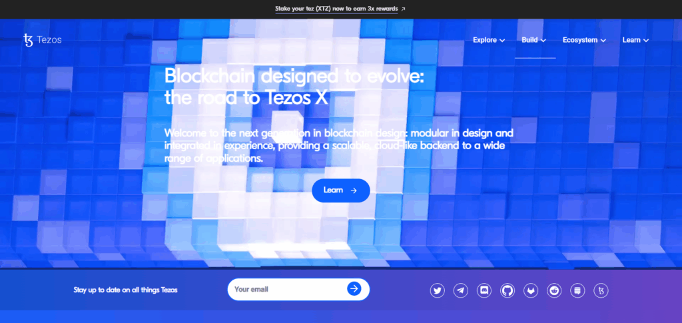Click the circled Tezos symbol icon in footer
This screenshot has height=323, width=682.
tap(601, 290)
